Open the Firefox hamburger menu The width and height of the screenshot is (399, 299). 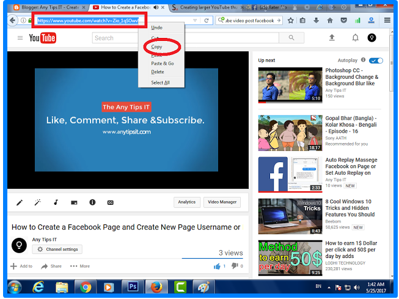pos(387,20)
